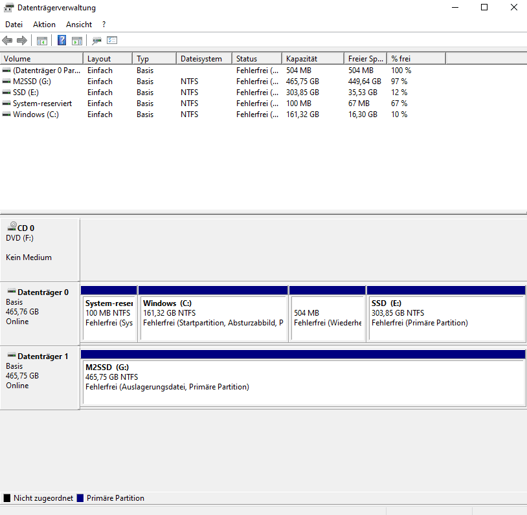Click drive icon of Windows (C:) row
Viewport: 527px width, 515px height.
pyautogui.click(x=6, y=115)
